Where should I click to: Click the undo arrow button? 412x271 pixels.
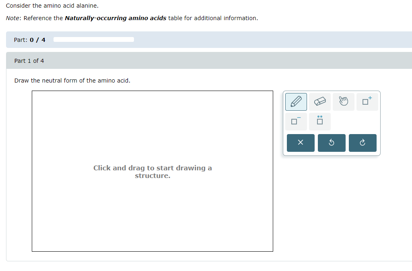[332, 143]
